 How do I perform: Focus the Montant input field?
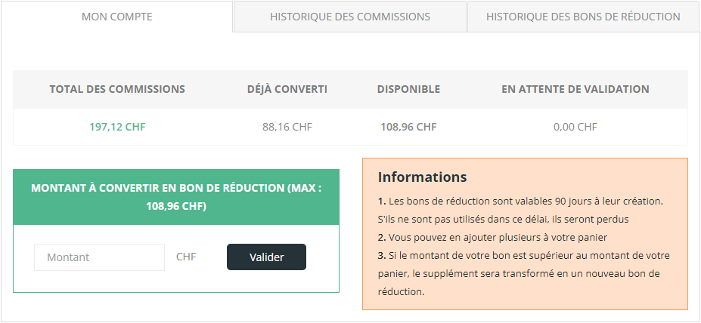[x=99, y=257]
